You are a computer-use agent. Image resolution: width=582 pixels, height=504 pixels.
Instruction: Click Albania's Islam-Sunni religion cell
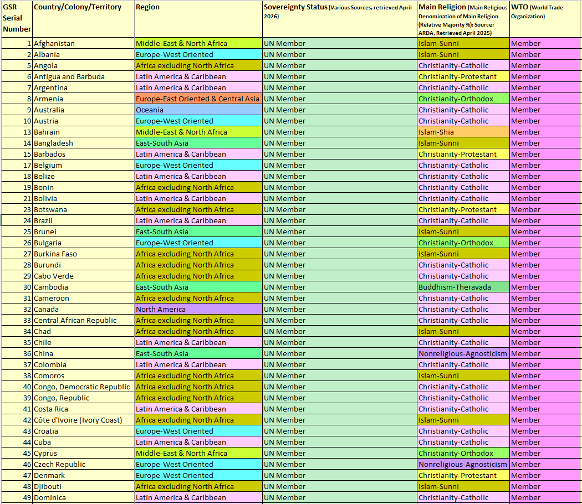pyautogui.click(x=463, y=54)
